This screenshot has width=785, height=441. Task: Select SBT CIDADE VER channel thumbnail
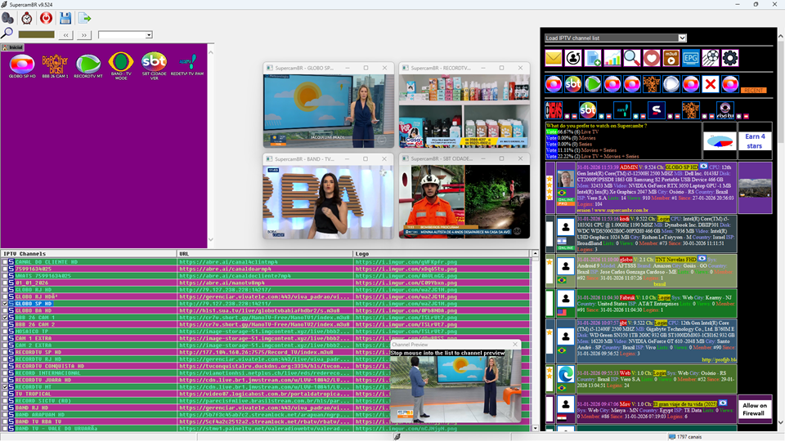pyautogui.click(x=154, y=65)
